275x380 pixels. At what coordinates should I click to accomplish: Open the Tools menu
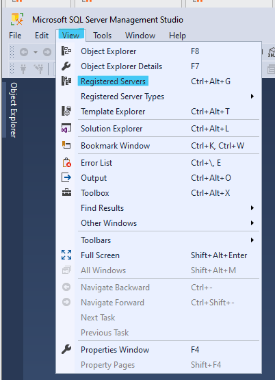pyautogui.click(x=103, y=36)
